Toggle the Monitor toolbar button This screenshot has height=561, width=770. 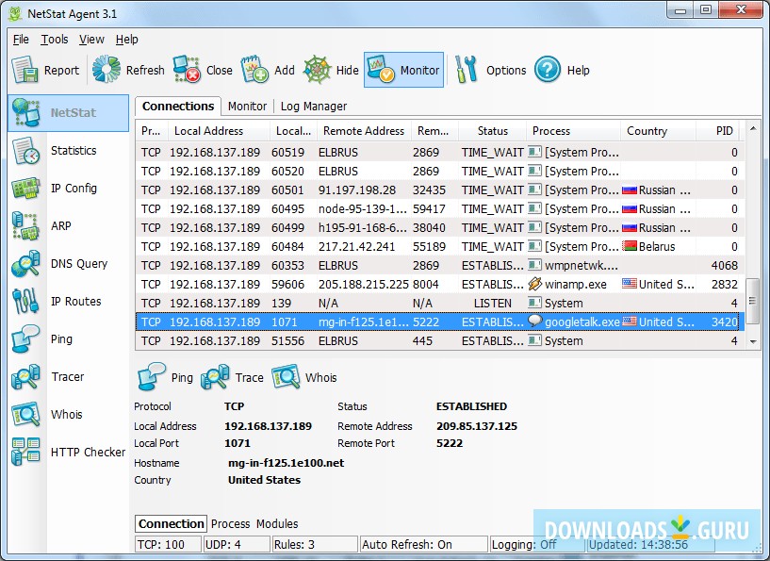click(x=403, y=70)
